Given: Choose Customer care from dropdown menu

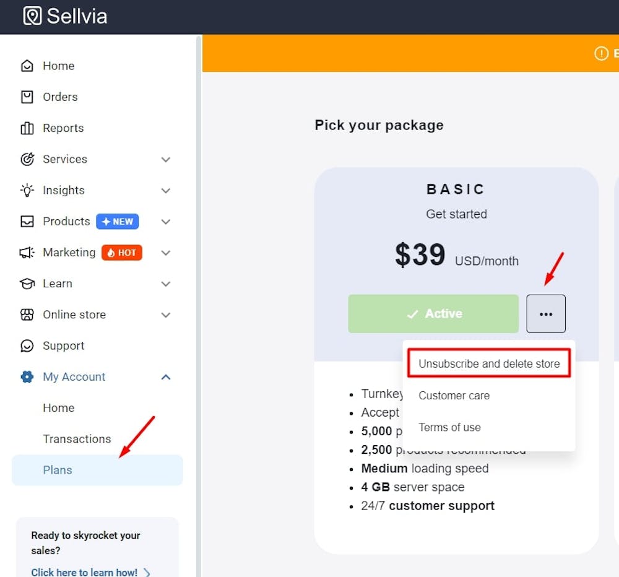Looking at the screenshot, I should click(454, 396).
